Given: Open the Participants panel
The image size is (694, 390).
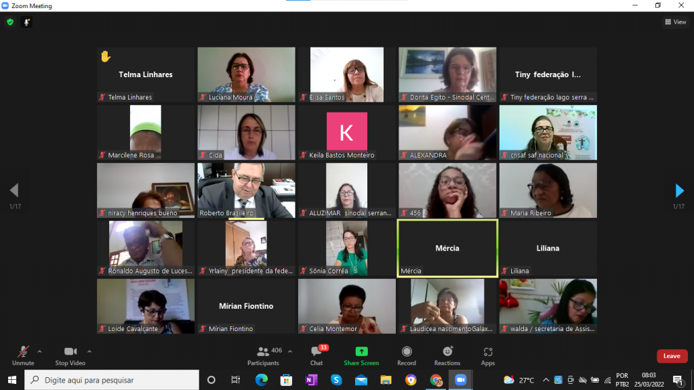Looking at the screenshot, I should click(x=264, y=355).
